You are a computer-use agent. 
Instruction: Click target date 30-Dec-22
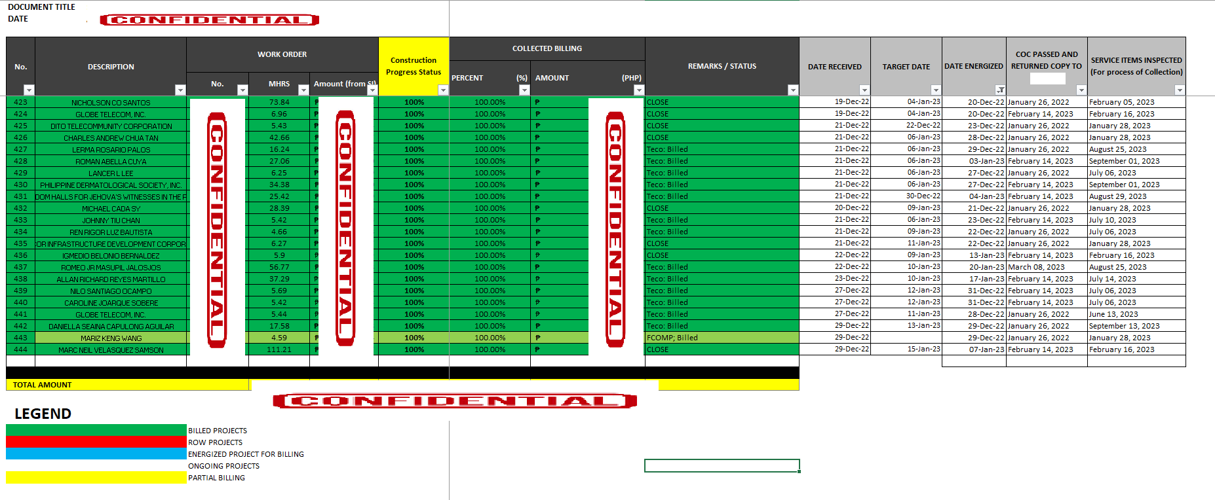[x=906, y=196]
